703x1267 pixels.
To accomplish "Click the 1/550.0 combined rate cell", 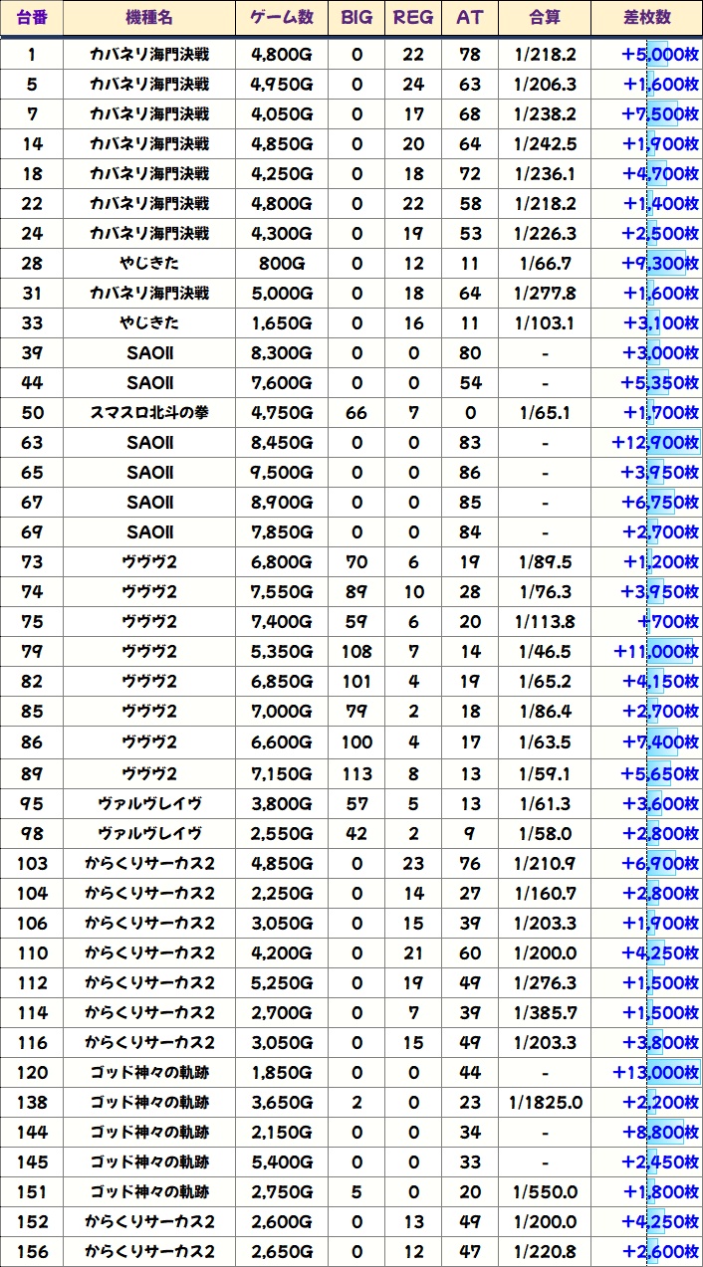I will 545,1191.
